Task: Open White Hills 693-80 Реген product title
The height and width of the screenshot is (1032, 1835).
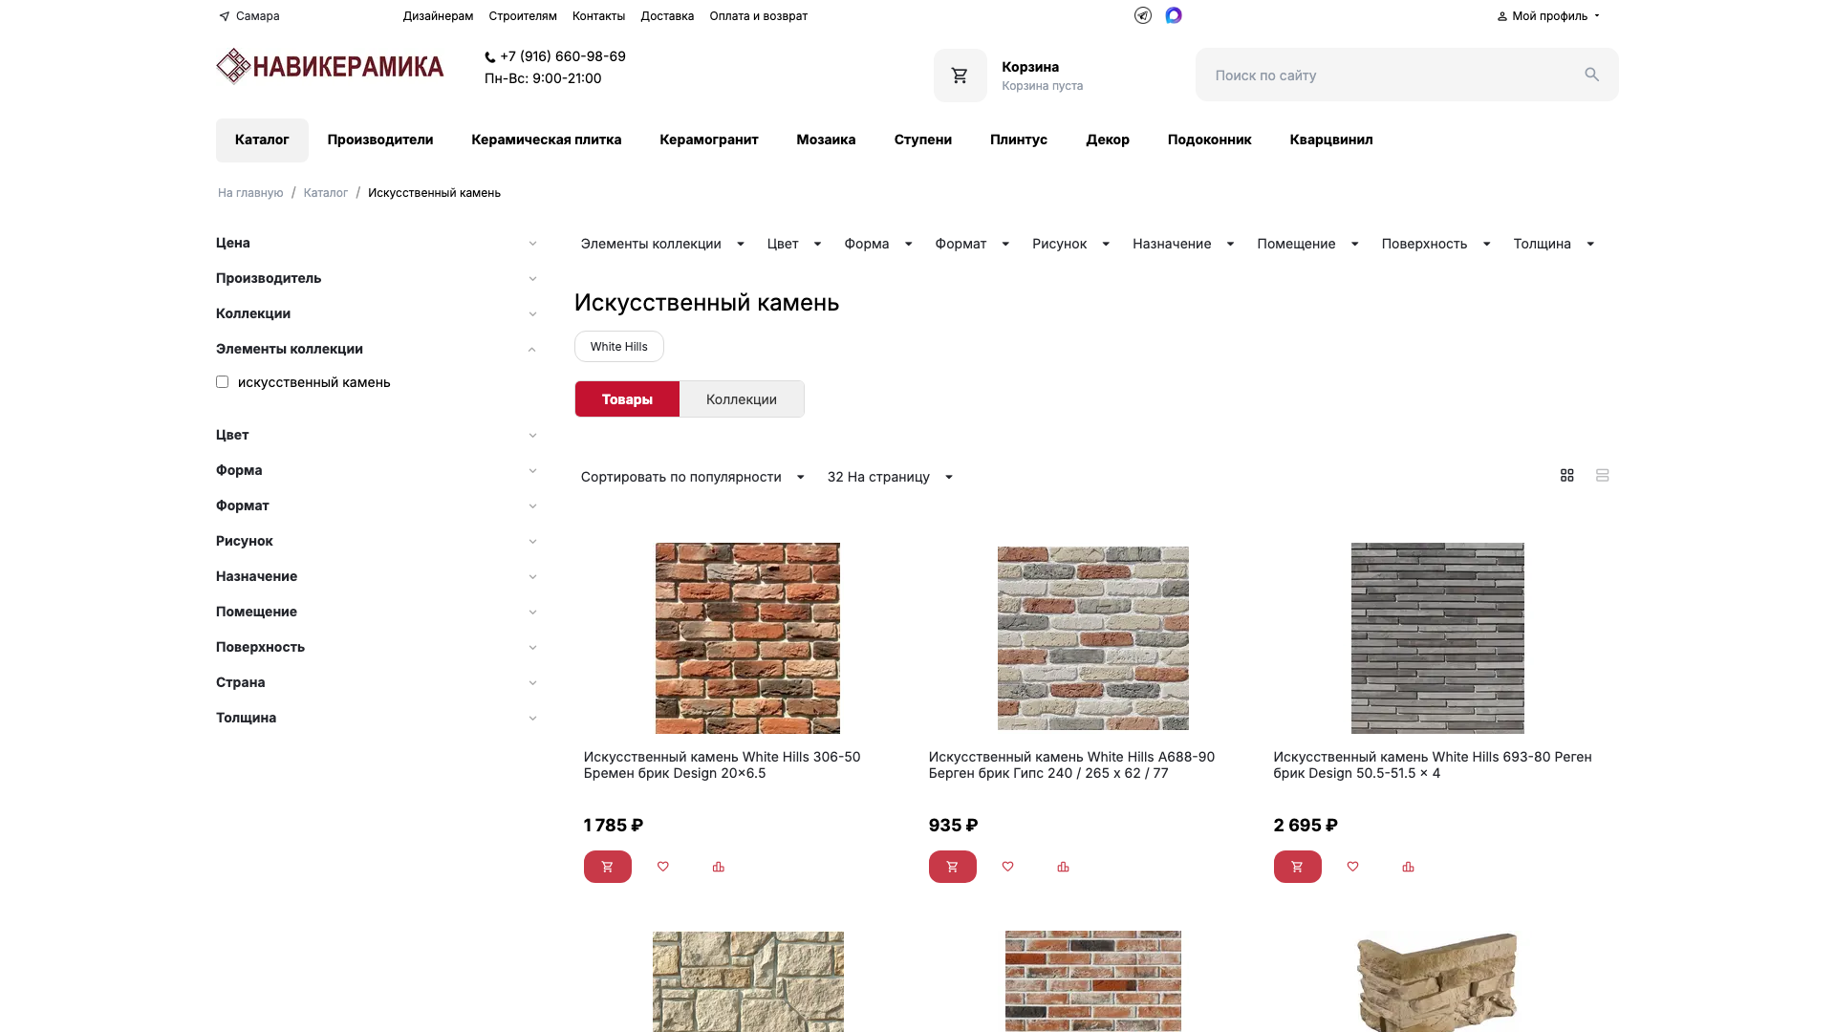Action: (x=1433, y=765)
